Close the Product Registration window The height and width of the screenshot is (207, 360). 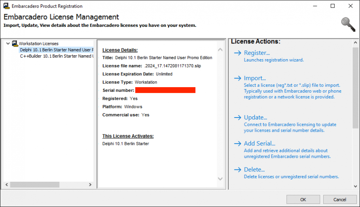coord(351,6)
